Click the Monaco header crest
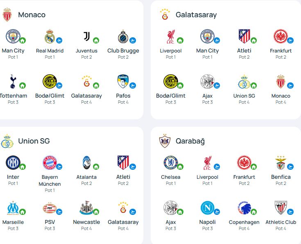This screenshot has height=244, width=301. (7, 15)
